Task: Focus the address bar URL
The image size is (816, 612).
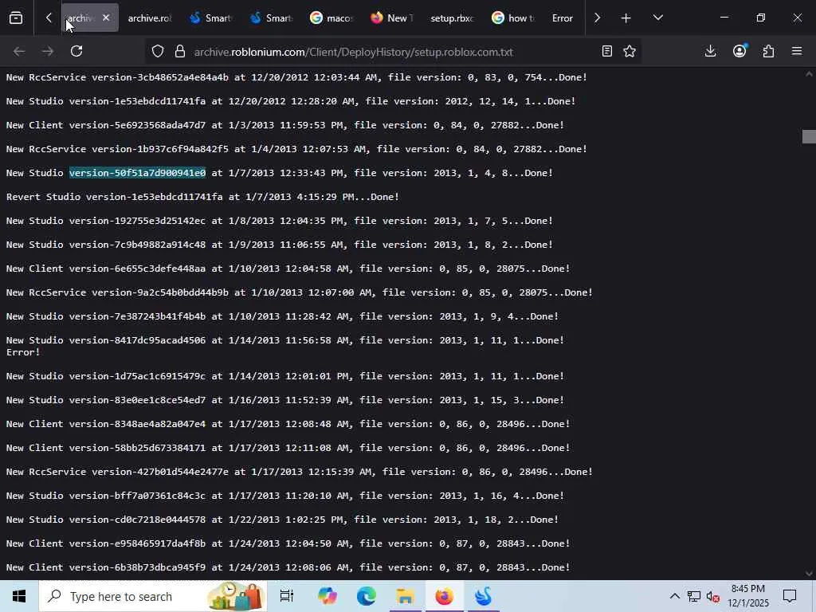Action: (x=353, y=52)
